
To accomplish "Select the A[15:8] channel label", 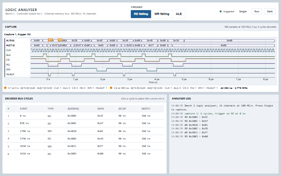I will tap(10, 40).
